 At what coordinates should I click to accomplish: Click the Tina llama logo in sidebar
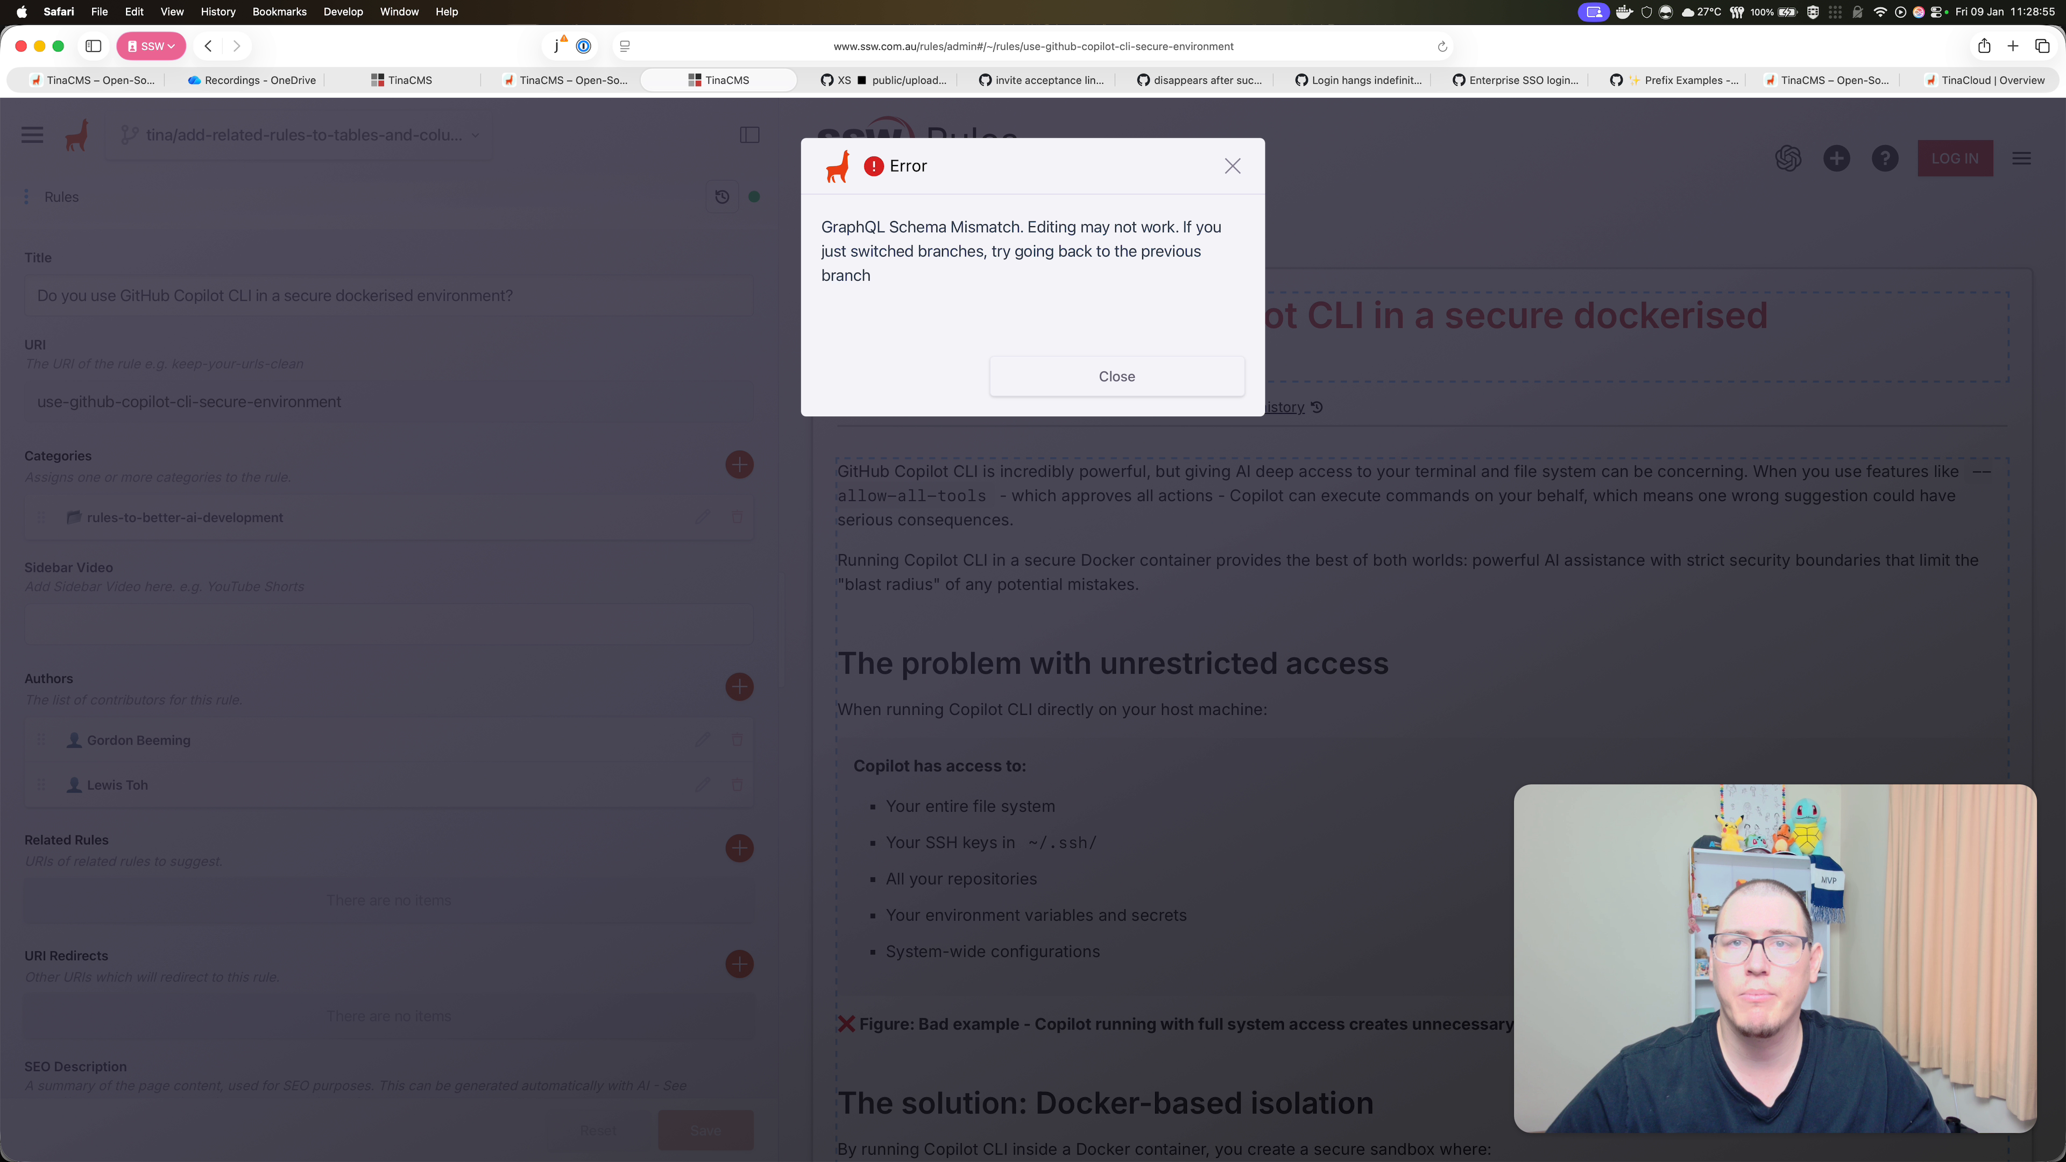[77, 134]
